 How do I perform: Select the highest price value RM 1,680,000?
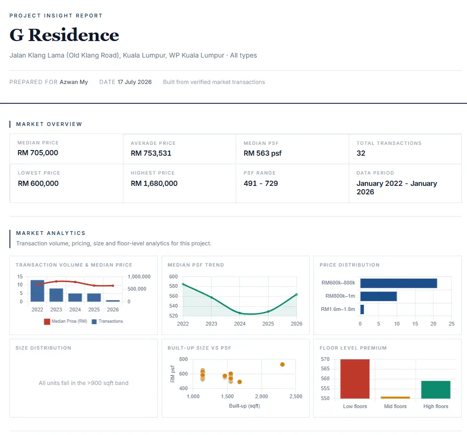(x=154, y=184)
